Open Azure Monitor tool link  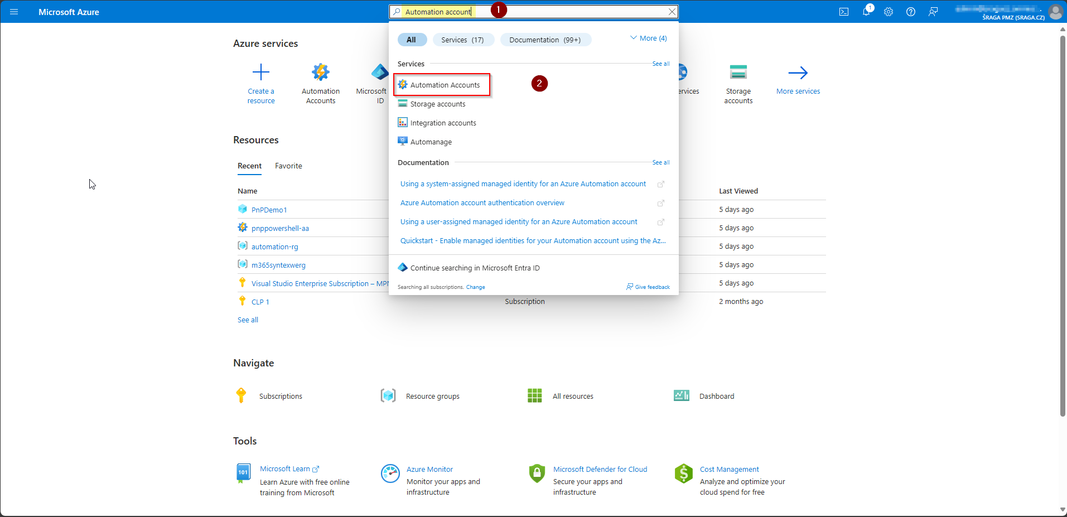pos(429,469)
